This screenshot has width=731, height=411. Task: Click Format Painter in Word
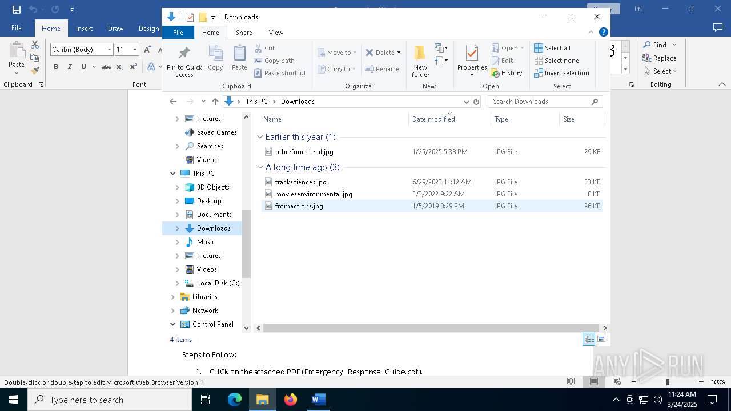pos(35,71)
